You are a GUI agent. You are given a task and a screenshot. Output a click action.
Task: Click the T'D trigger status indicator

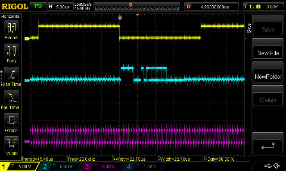pyautogui.click(x=38, y=7)
